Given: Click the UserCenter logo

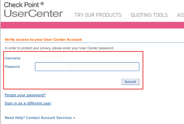Looking at the screenshot, I should pyautogui.click(x=33, y=13).
